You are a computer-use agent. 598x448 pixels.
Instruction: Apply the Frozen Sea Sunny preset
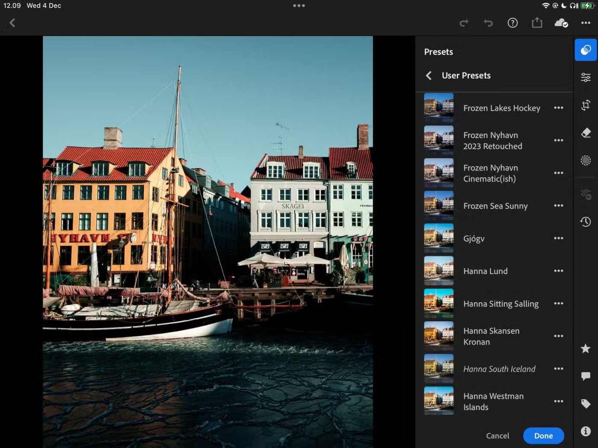495,206
